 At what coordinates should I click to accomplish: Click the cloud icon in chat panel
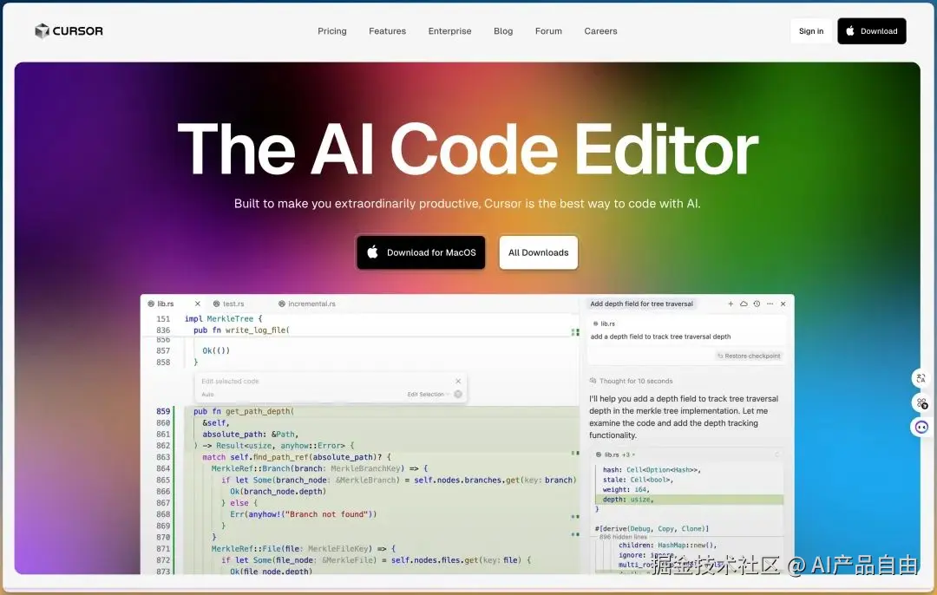pyautogui.click(x=744, y=304)
